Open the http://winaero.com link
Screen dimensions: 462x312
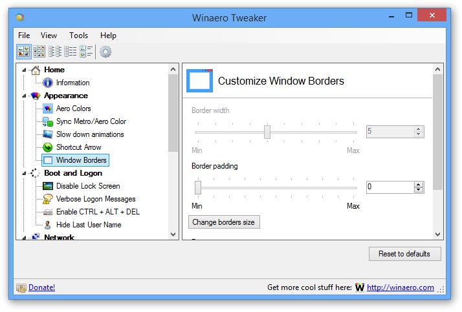pos(400,287)
